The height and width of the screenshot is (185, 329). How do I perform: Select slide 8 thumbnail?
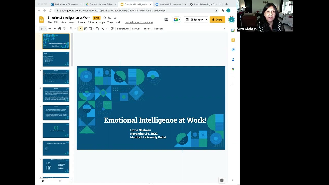56,166
